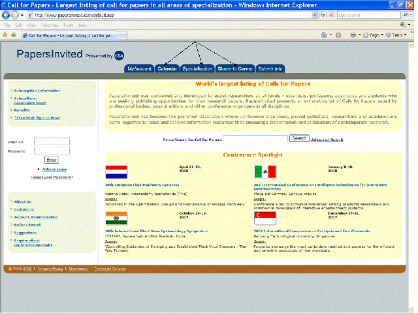
Task: Click the Contact Us link
Action: (x=24, y=209)
